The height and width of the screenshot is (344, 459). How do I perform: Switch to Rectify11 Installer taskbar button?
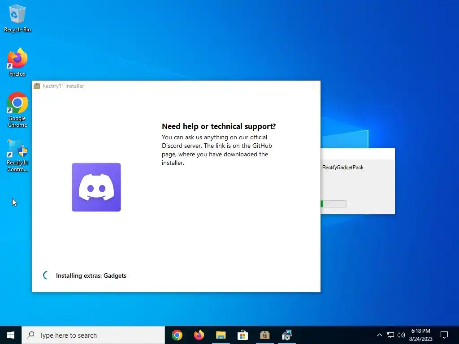(264, 335)
